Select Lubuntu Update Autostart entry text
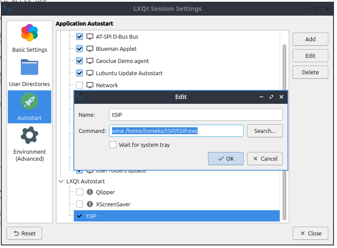Screen dimensions: 337x248 pyautogui.click(x=129, y=73)
